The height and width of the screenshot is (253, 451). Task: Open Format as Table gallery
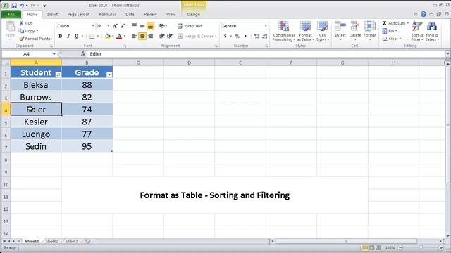click(x=305, y=32)
